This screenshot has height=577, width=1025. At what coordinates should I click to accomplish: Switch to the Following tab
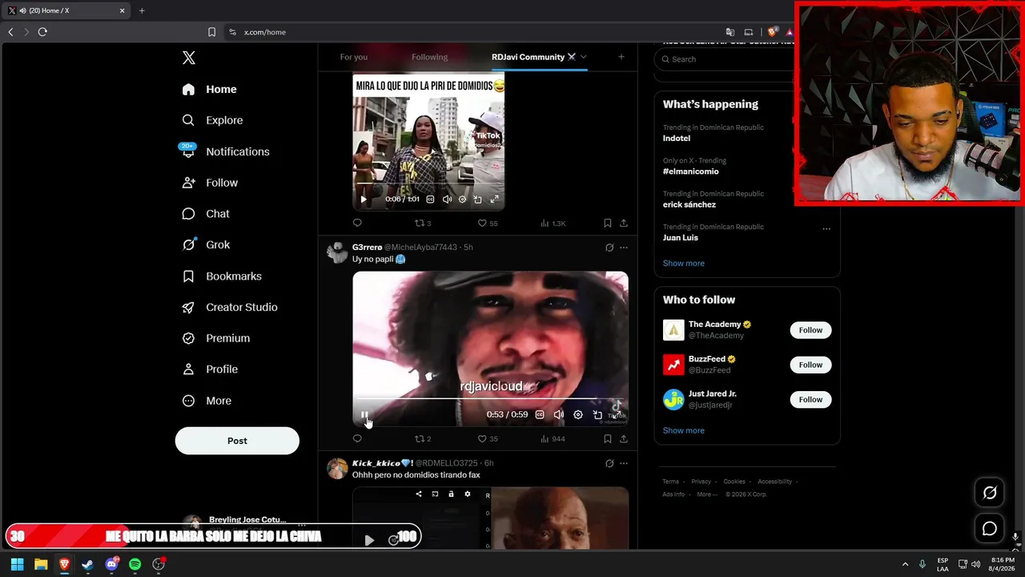click(430, 57)
